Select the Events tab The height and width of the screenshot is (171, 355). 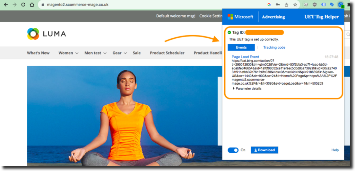point(241,47)
